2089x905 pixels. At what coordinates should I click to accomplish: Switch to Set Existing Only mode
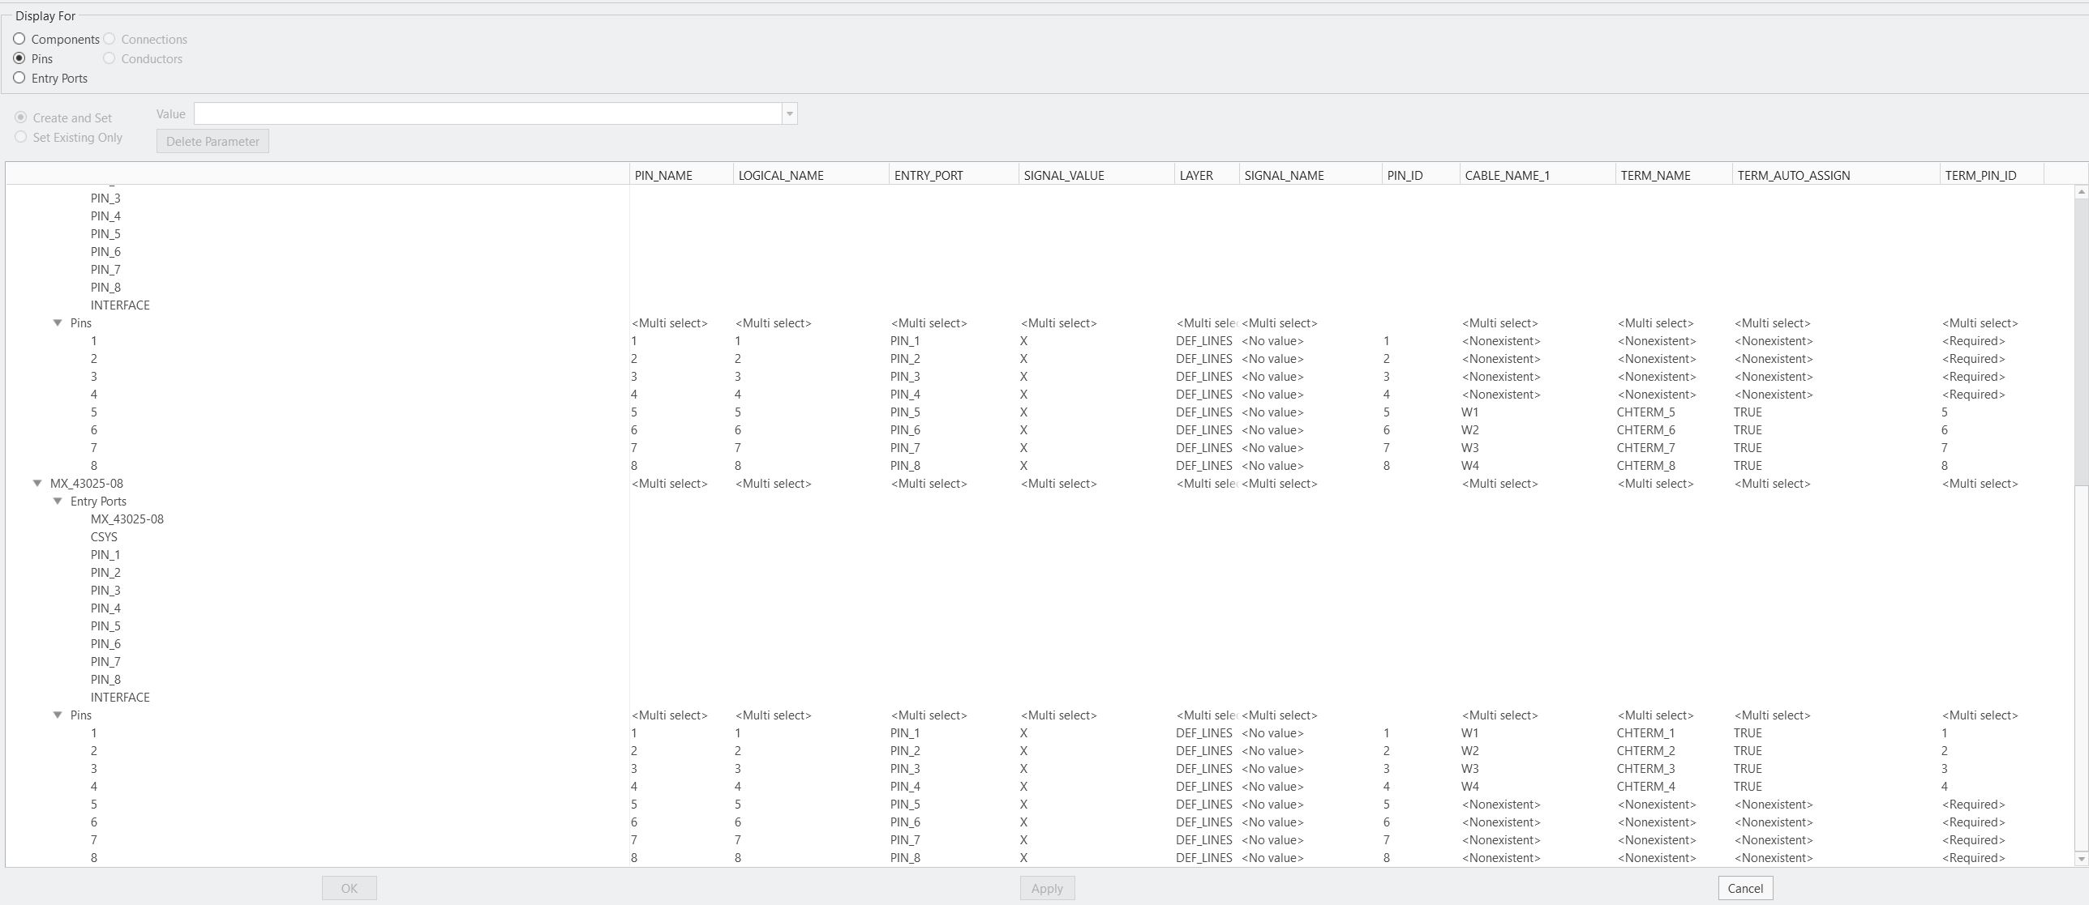(20, 137)
